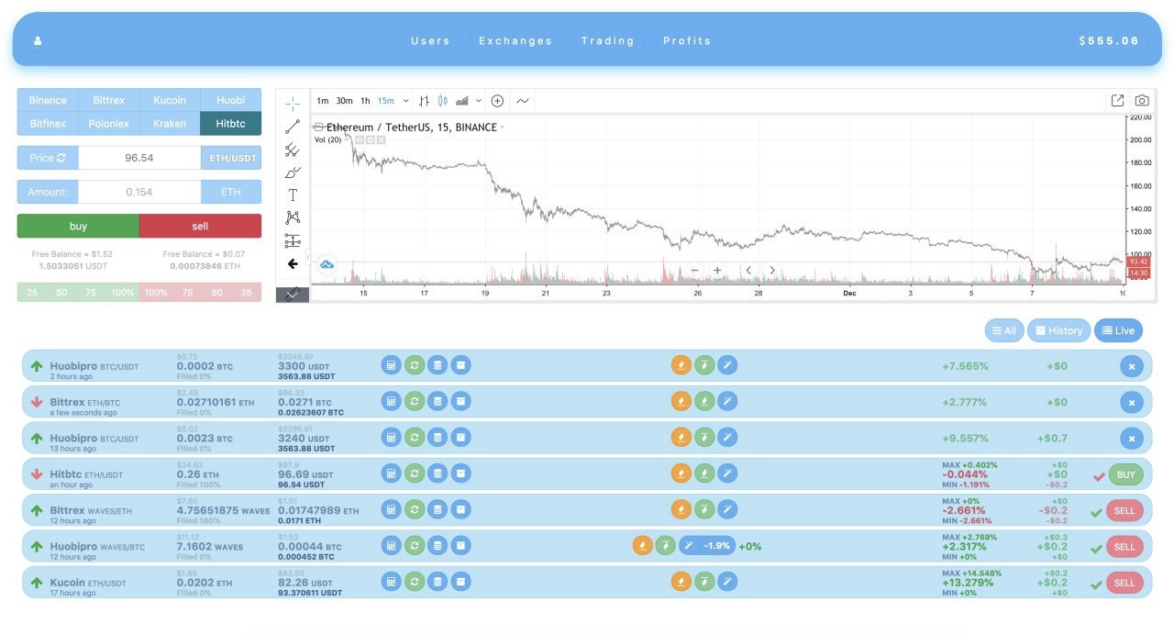This screenshot has height=634, width=1174.
Task: Expand the time interval dropdown arrow
Action: [x=406, y=101]
